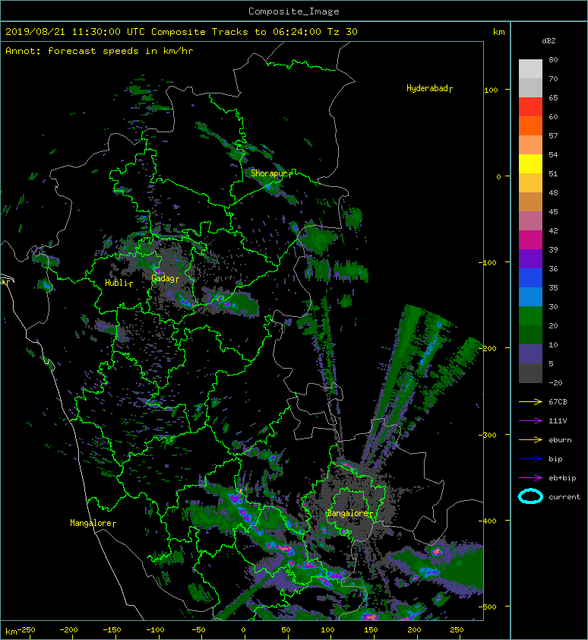Select the royal blue 36-35 dBZ swatch
The width and height of the screenshot is (588, 640).
pos(530,277)
